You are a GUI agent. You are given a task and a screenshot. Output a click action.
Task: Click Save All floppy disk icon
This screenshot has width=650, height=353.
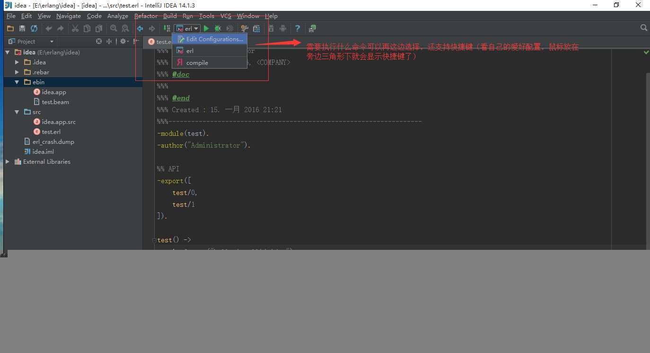pyautogui.click(x=22, y=28)
